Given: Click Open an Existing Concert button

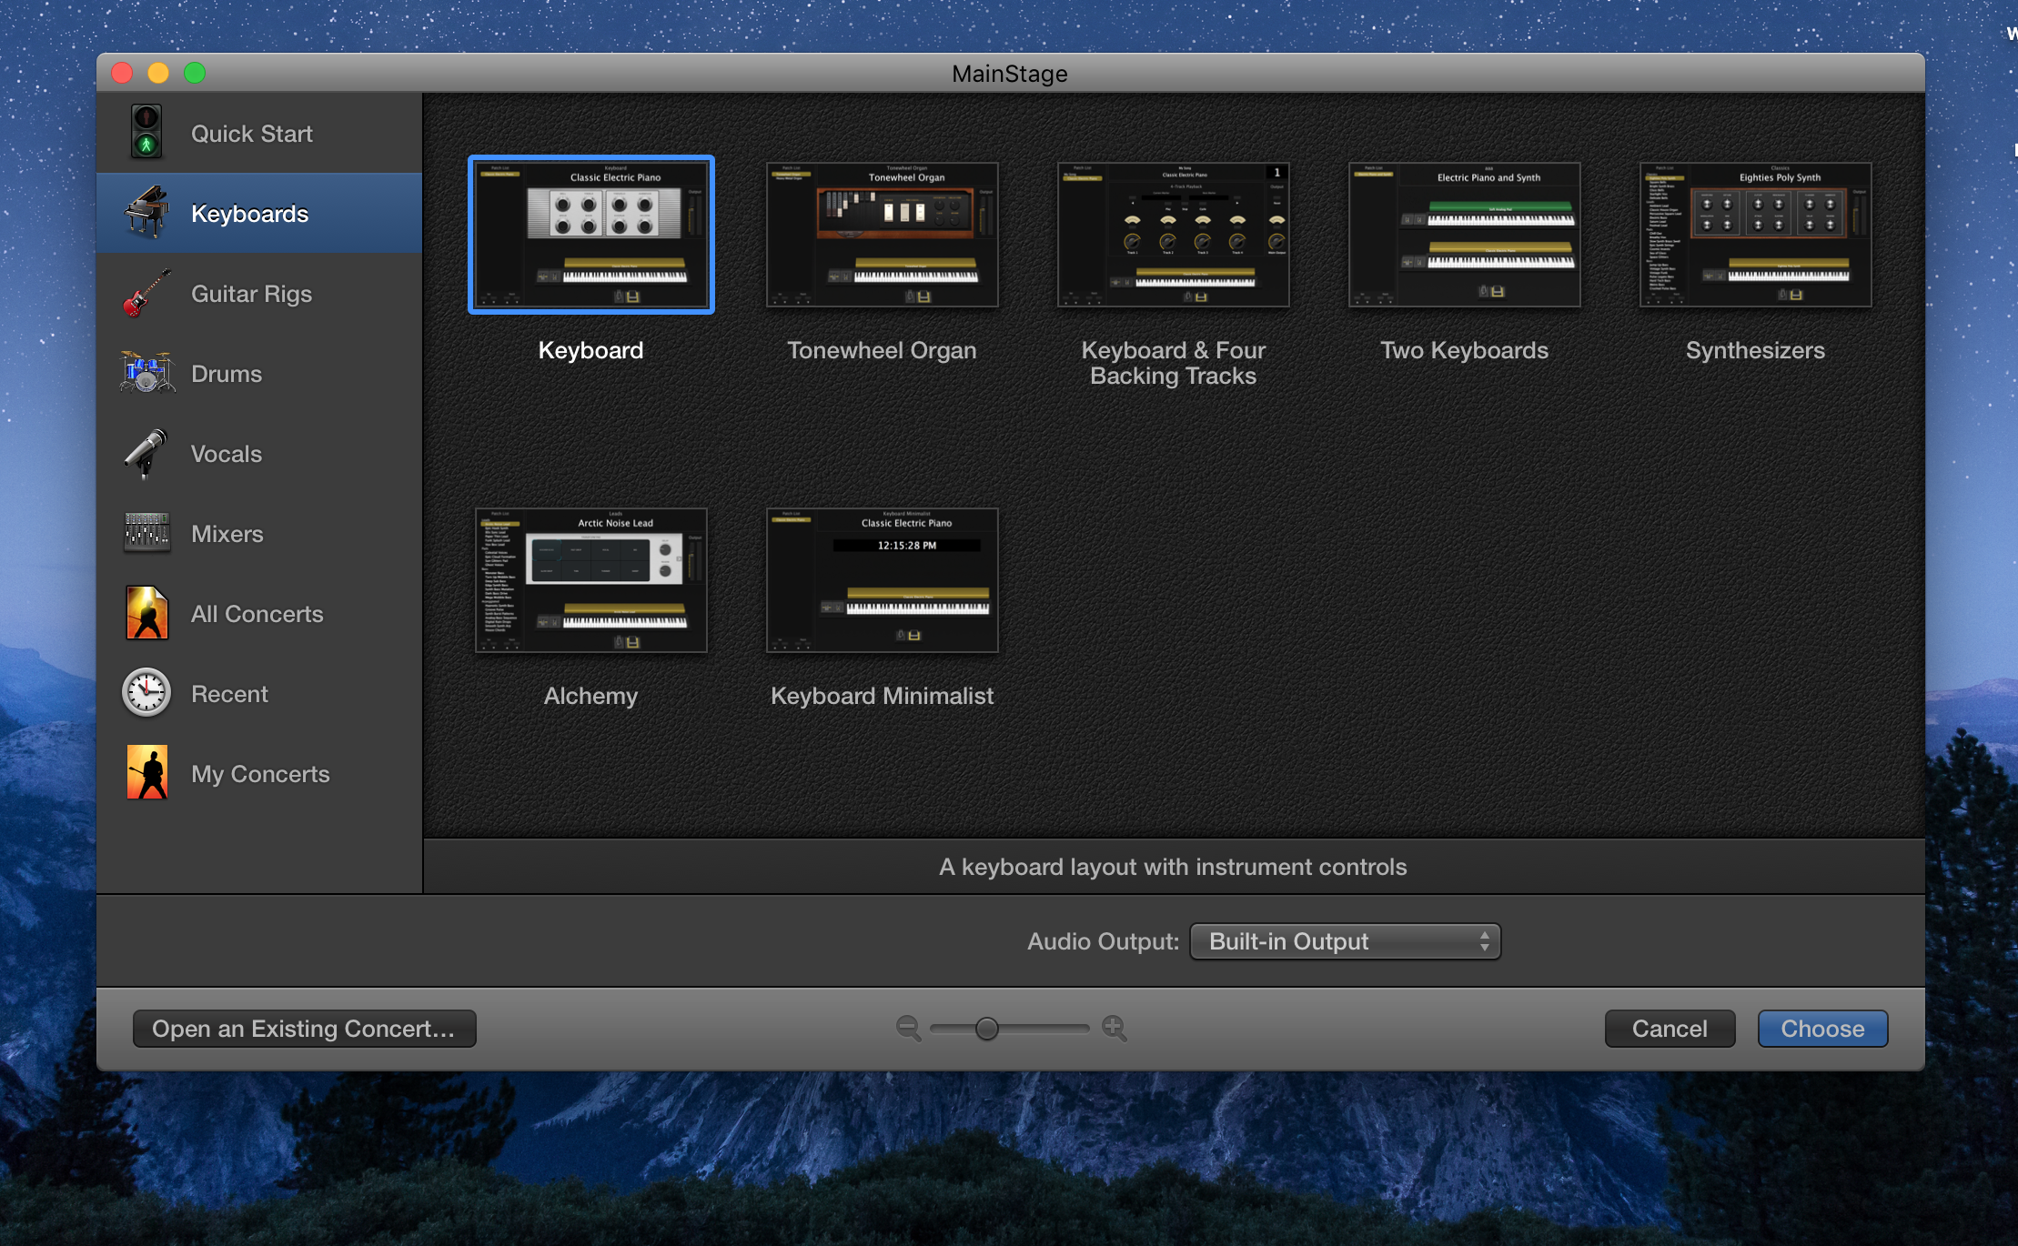Looking at the screenshot, I should [x=304, y=1029].
